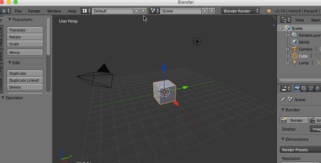Switch to Scene properties tab
Image resolution: width=321 pixels, height=163 pixels.
click(311, 89)
